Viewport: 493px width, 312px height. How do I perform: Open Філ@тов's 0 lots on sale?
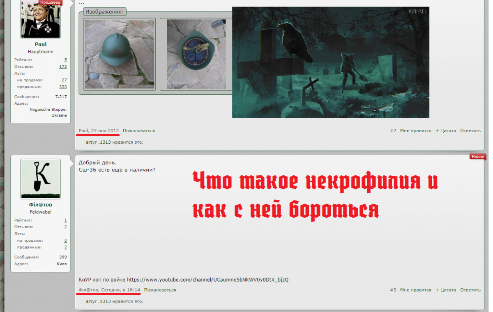click(x=65, y=241)
